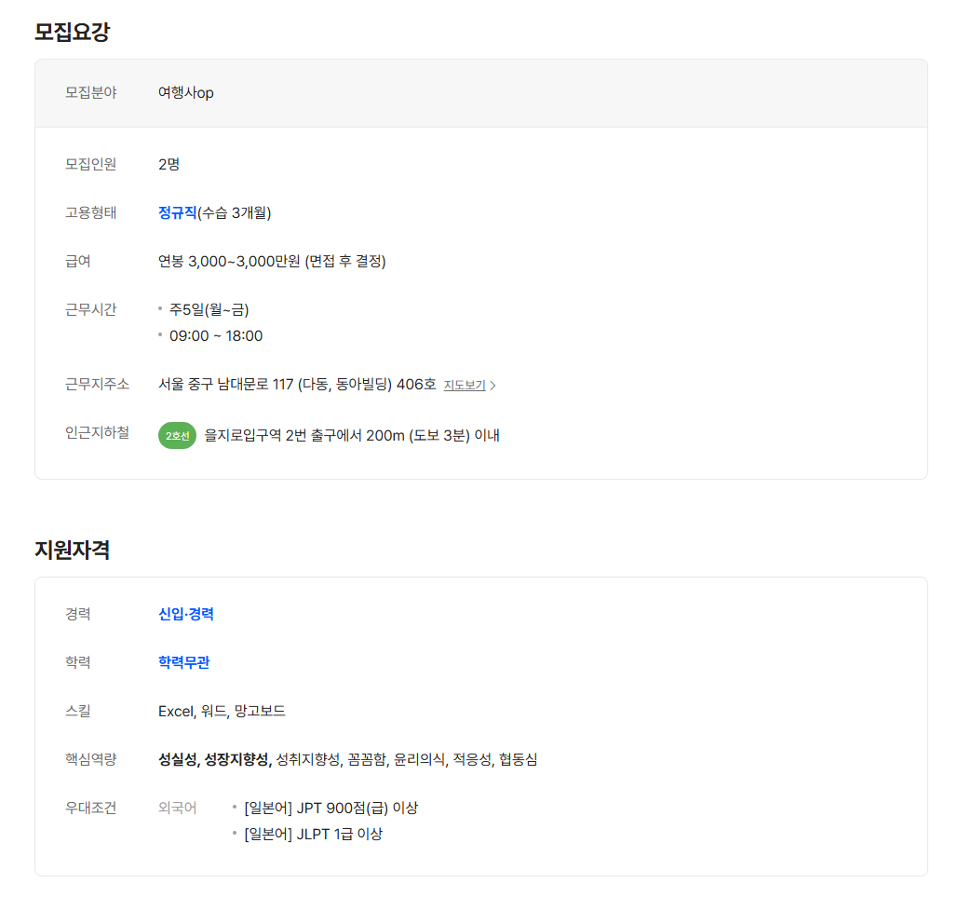Click the 외국어 preferred condition label
The image size is (958, 911).
(x=178, y=808)
